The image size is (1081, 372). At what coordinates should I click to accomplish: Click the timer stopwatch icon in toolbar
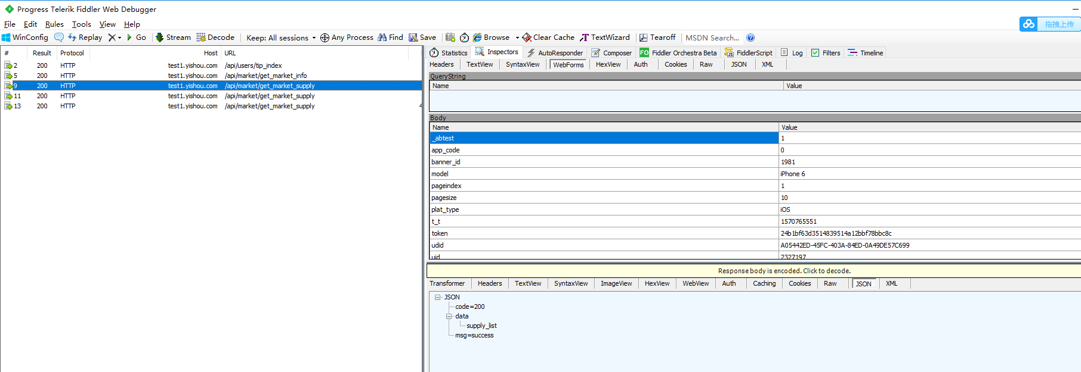coord(464,37)
